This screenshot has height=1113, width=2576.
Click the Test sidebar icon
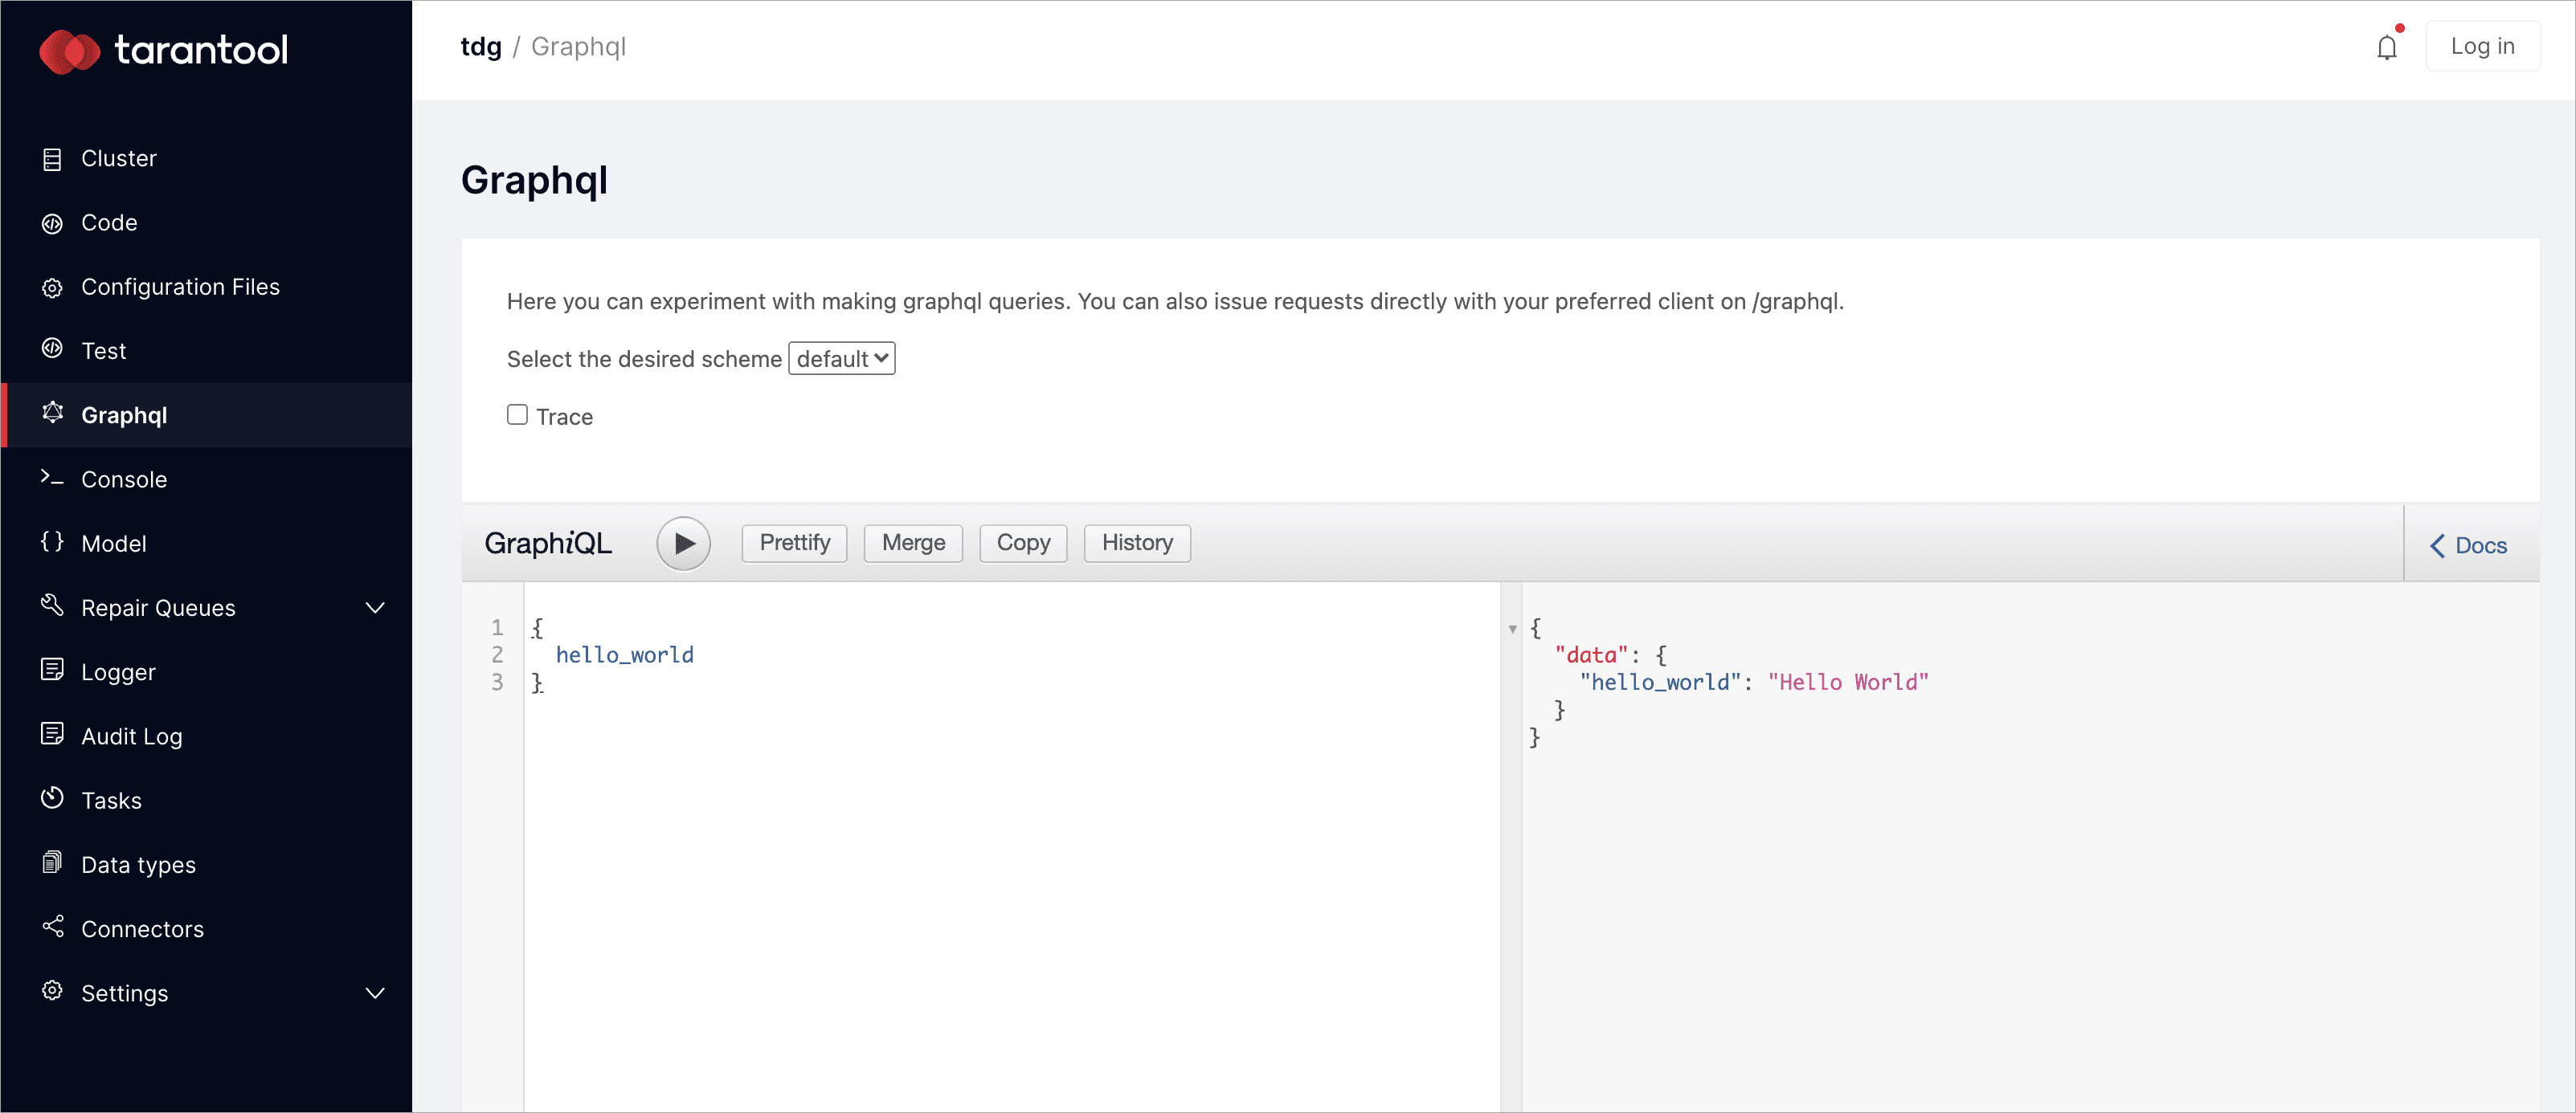52,349
